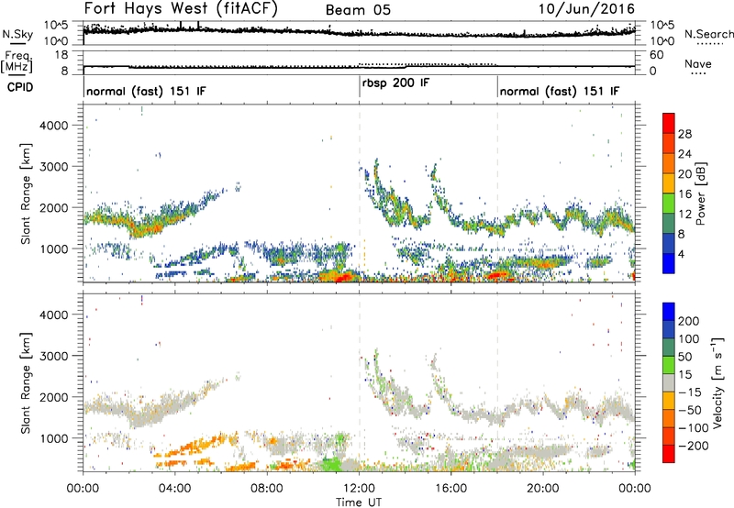Click the "Fort Hays West (fitACF)" plot title
This screenshot has height=508, width=734.
(181, 9)
